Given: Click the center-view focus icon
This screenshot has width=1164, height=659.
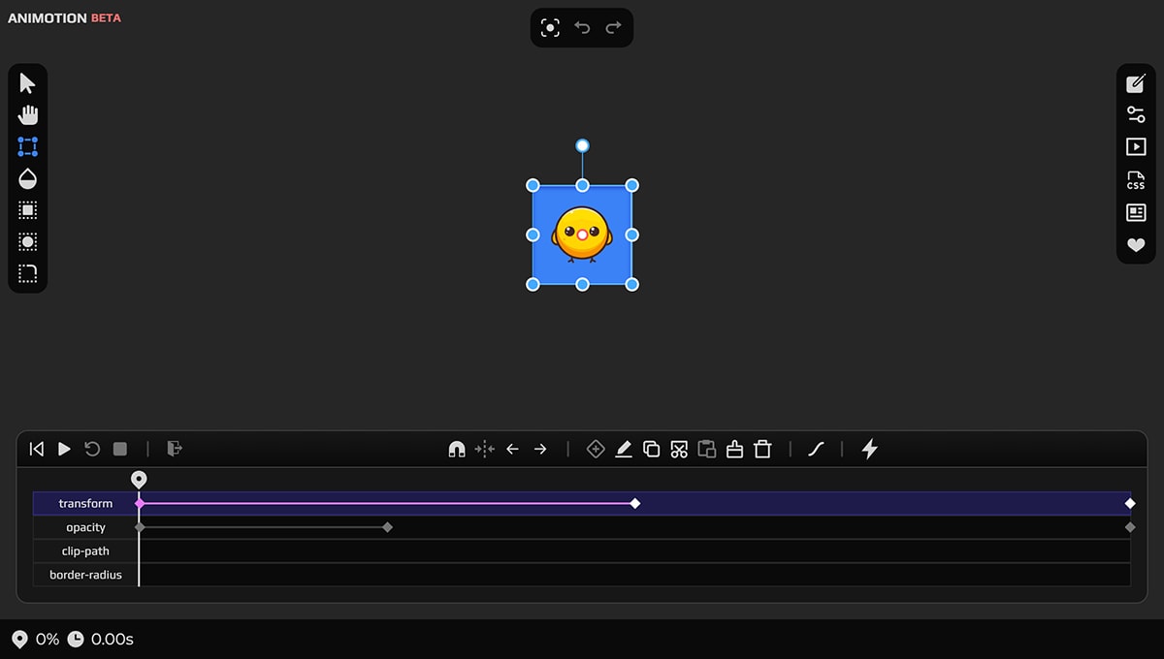Looking at the screenshot, I should pyautogui.click(x=550, y=27).
